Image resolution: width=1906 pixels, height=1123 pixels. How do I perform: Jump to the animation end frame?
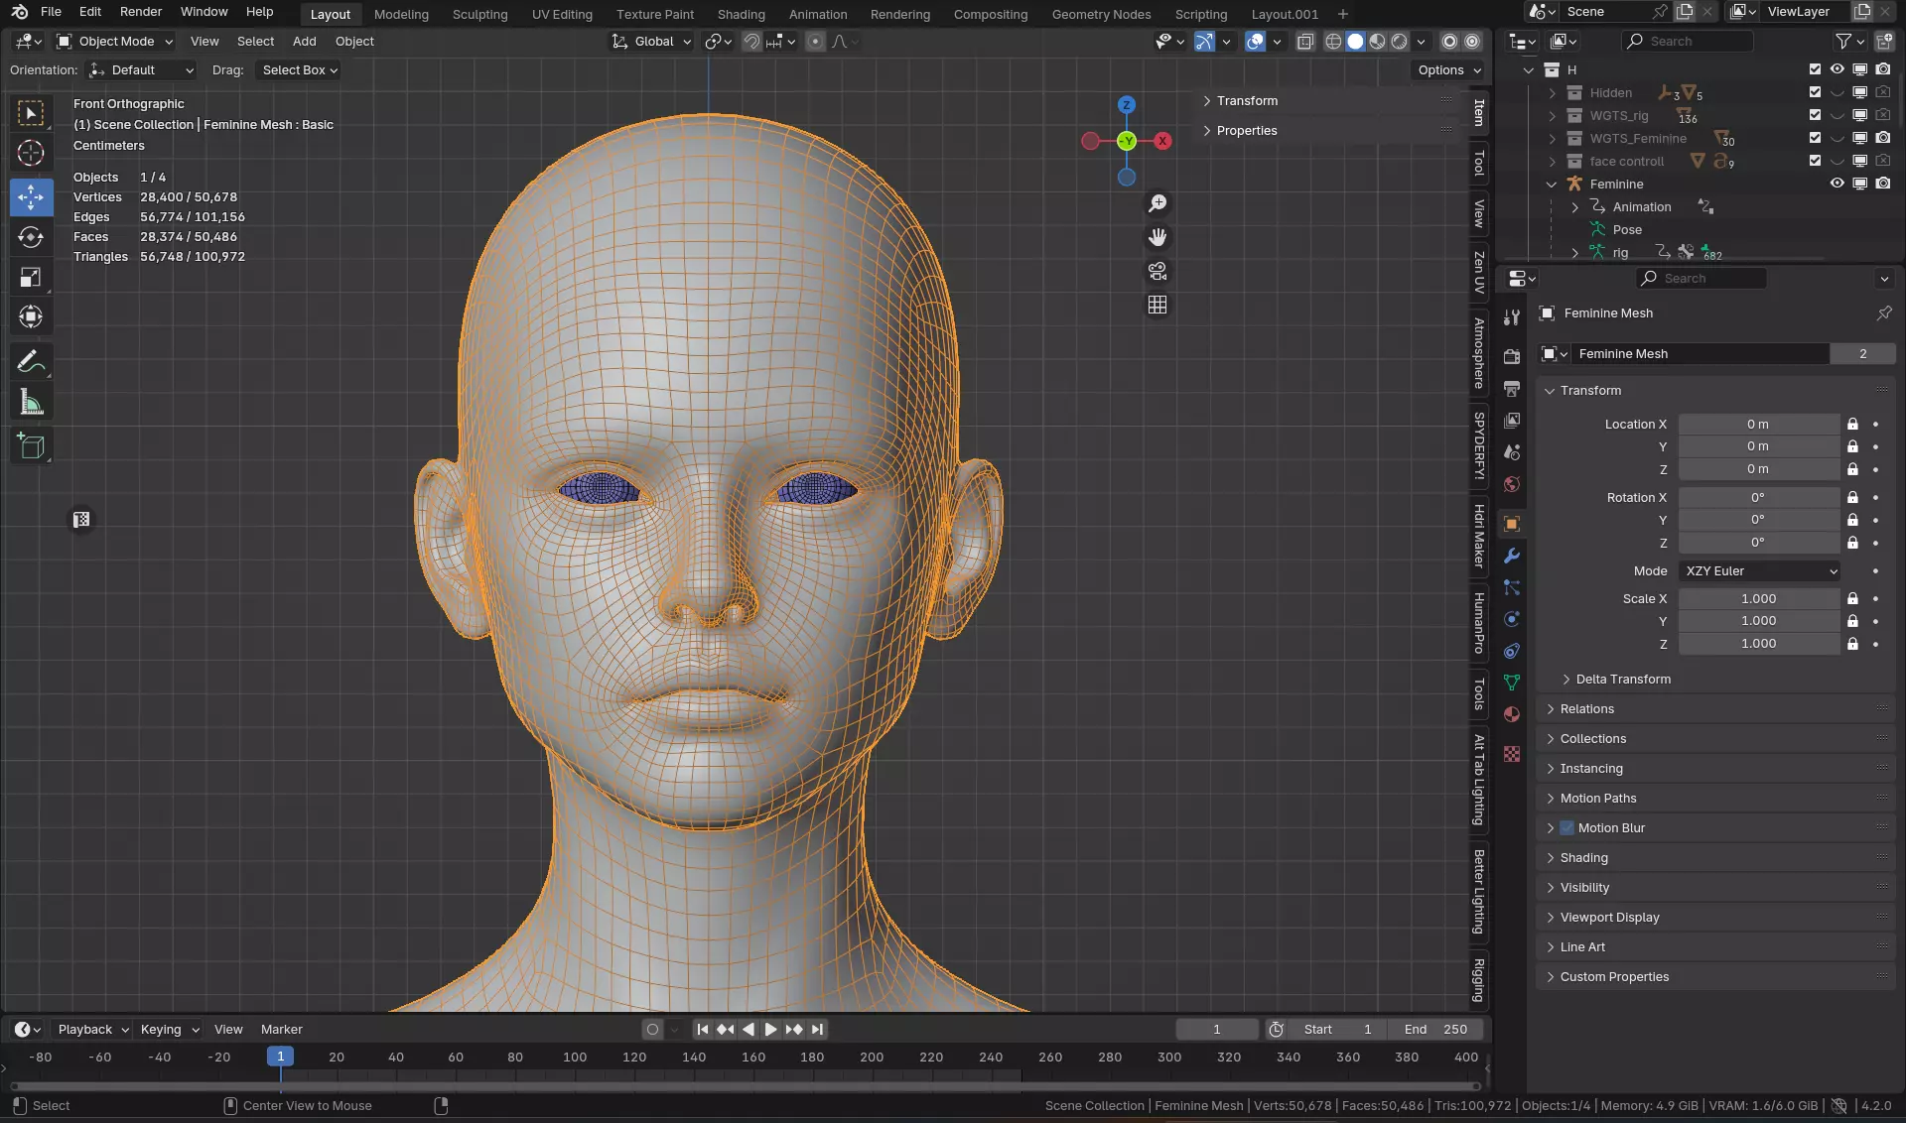[x=817, y=1030]
